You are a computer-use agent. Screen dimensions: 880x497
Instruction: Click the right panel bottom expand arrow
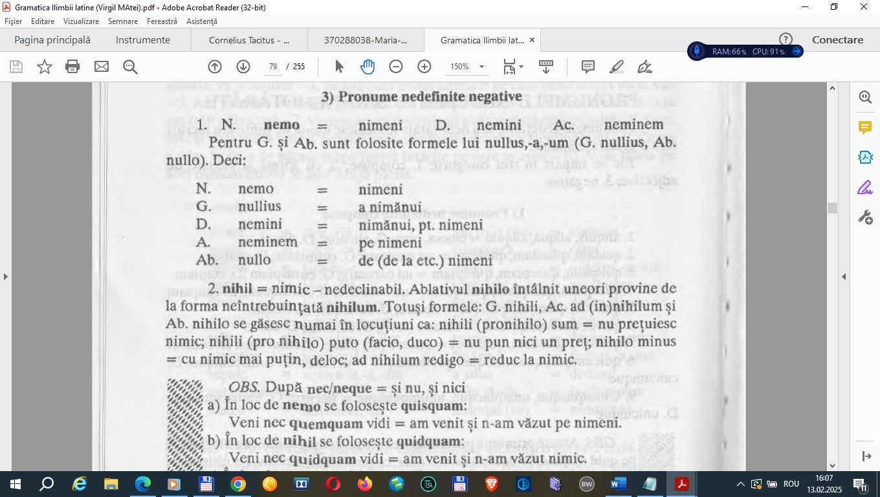867,456
